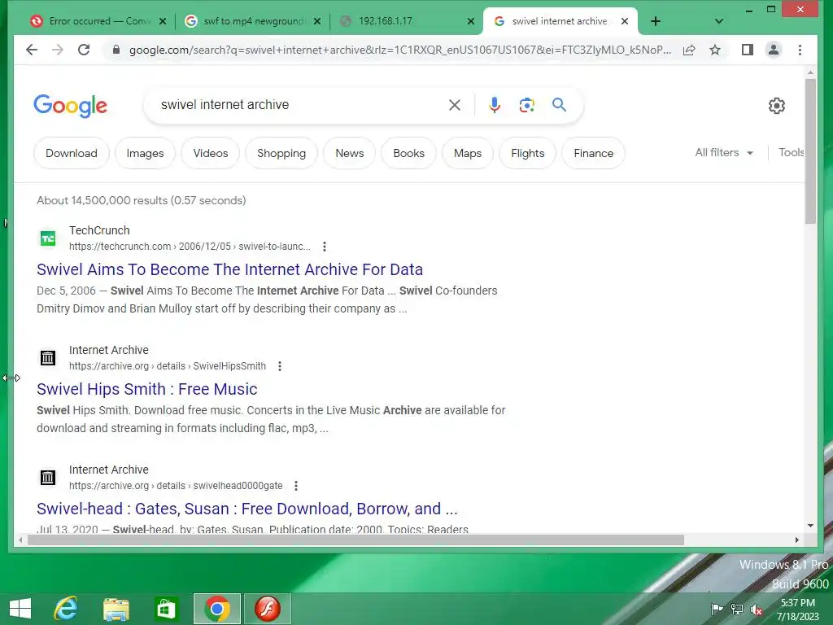Click the Chrome address bar URL
Image resolution: width=833 pixels, height=625 pixels.
point(400,50)
